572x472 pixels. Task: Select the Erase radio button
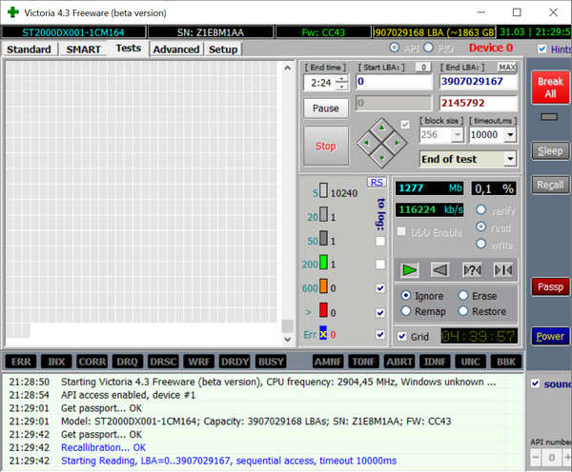tap(463, 295)
